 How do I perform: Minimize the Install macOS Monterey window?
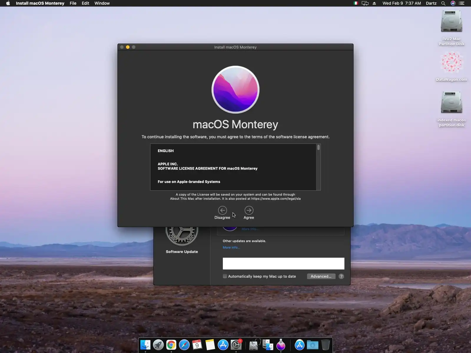click(x=128, y=47)
